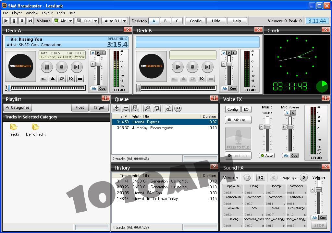
Task: Open Deck A equalizer (EQ)
Action: click(71, 79)
